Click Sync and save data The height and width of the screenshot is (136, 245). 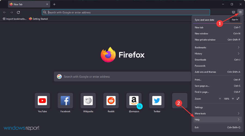point(204,20)
